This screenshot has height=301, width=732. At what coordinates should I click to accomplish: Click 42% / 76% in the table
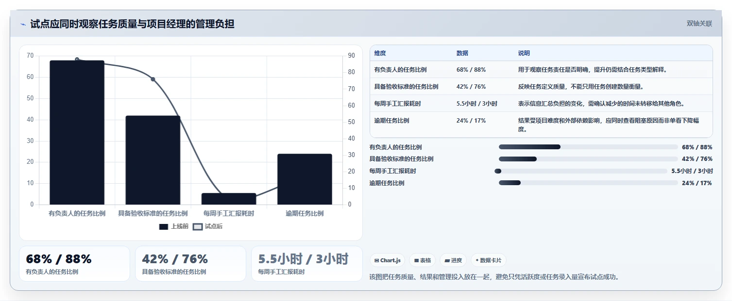point(471,87)
